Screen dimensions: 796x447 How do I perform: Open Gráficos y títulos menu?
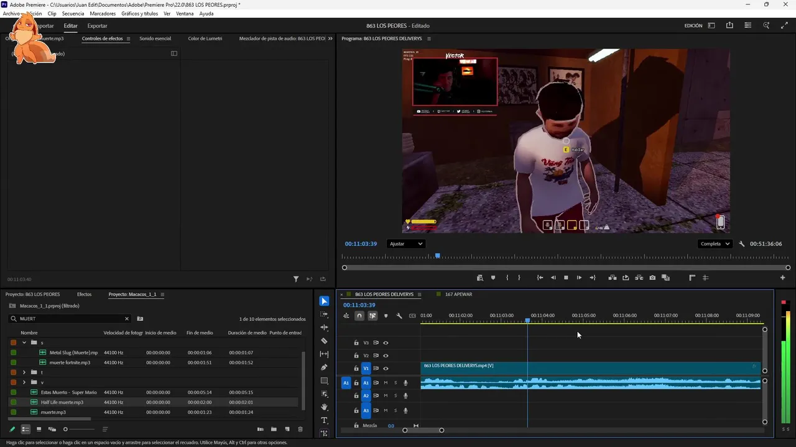139,14
